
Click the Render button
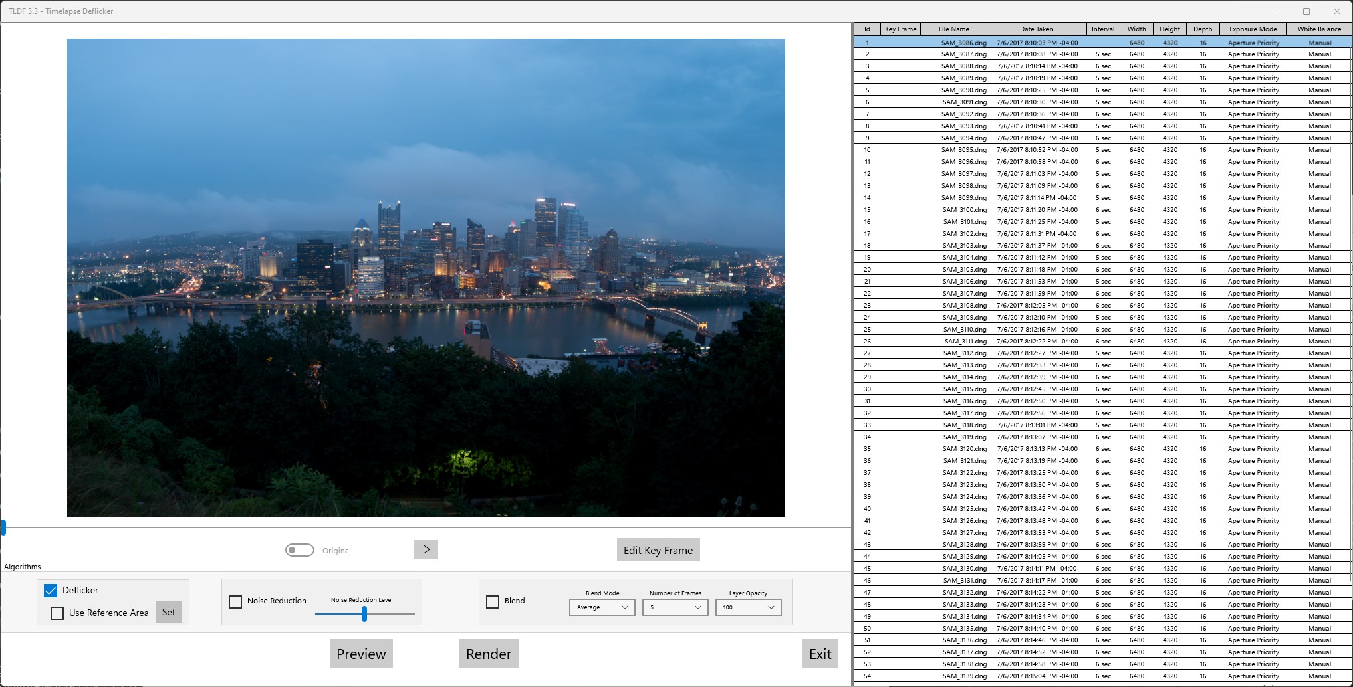point(489,654)
